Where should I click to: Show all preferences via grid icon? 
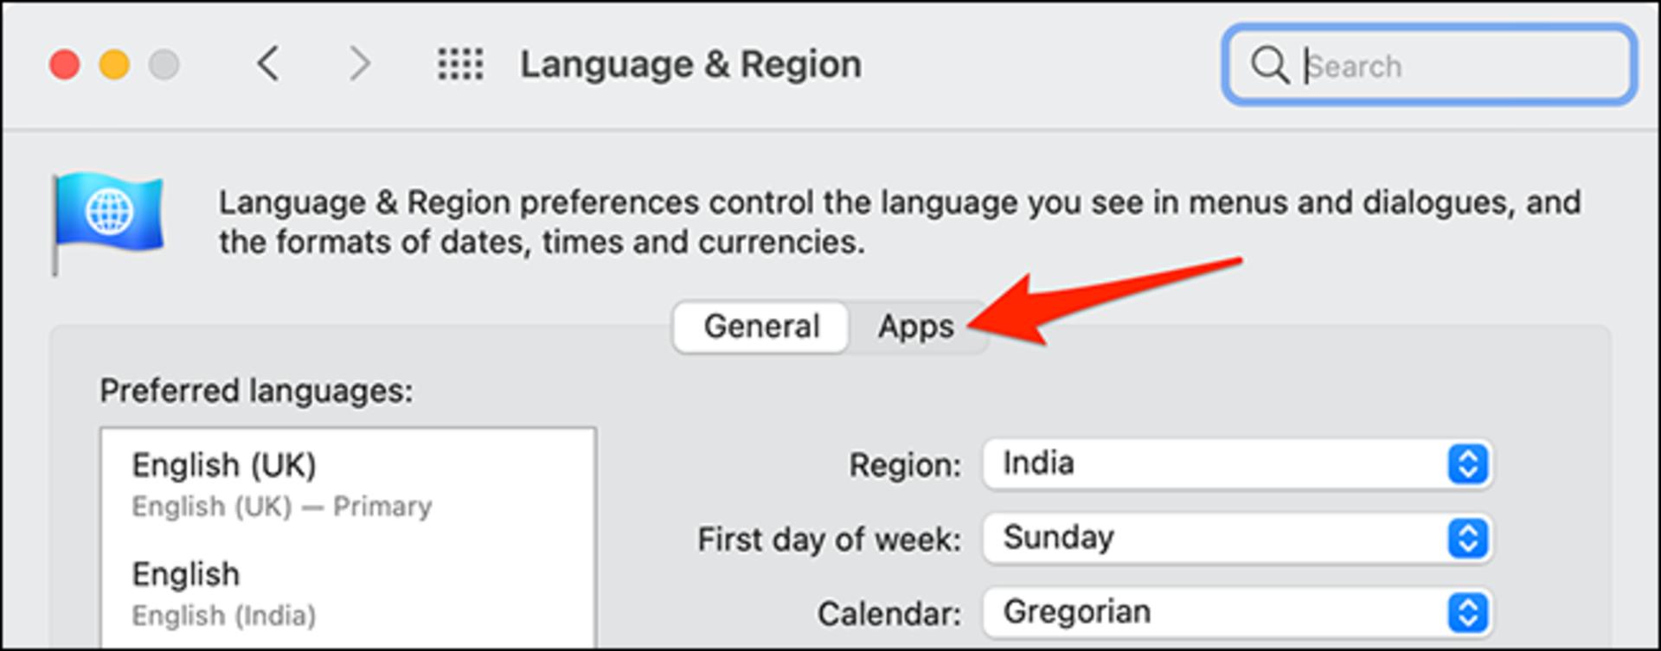pos(460,64)
